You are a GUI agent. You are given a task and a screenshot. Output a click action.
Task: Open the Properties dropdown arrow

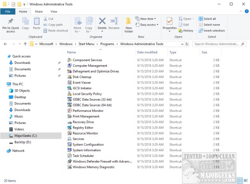tap(170, 31)
